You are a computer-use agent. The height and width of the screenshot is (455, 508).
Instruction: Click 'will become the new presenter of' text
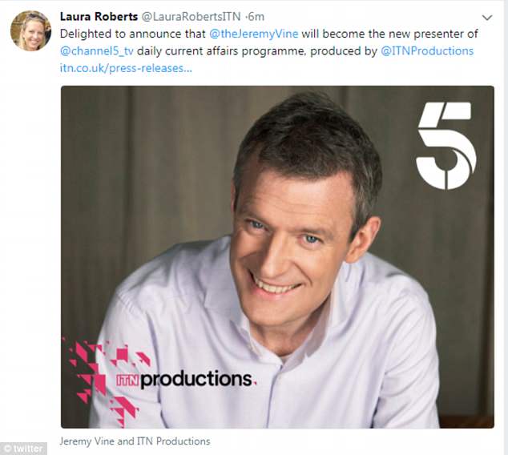click(x=389, y=34)
